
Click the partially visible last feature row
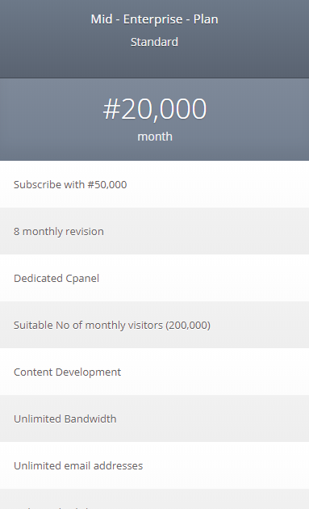[154, 499]
